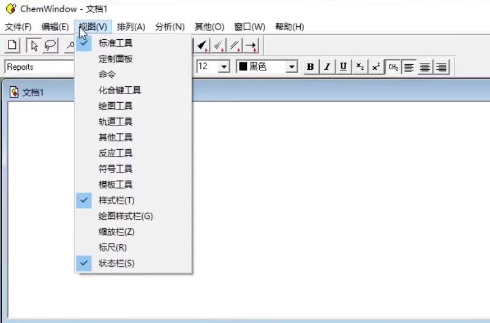Open the 文件(F) menu

[18, 27]
